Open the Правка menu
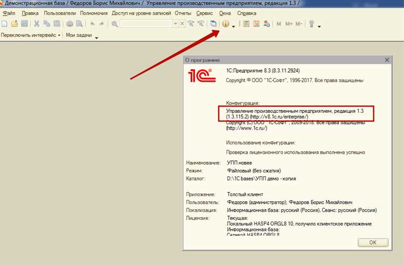The image size is (404, 265). click(x=30, y=13)
